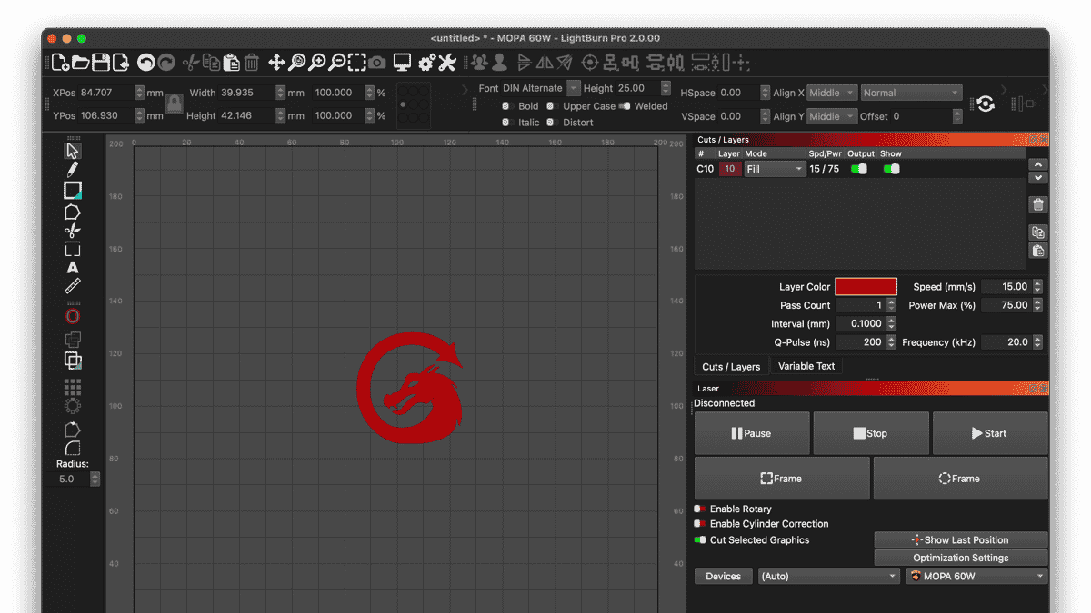Select the Text tool letter A

[x=73, y=268]
